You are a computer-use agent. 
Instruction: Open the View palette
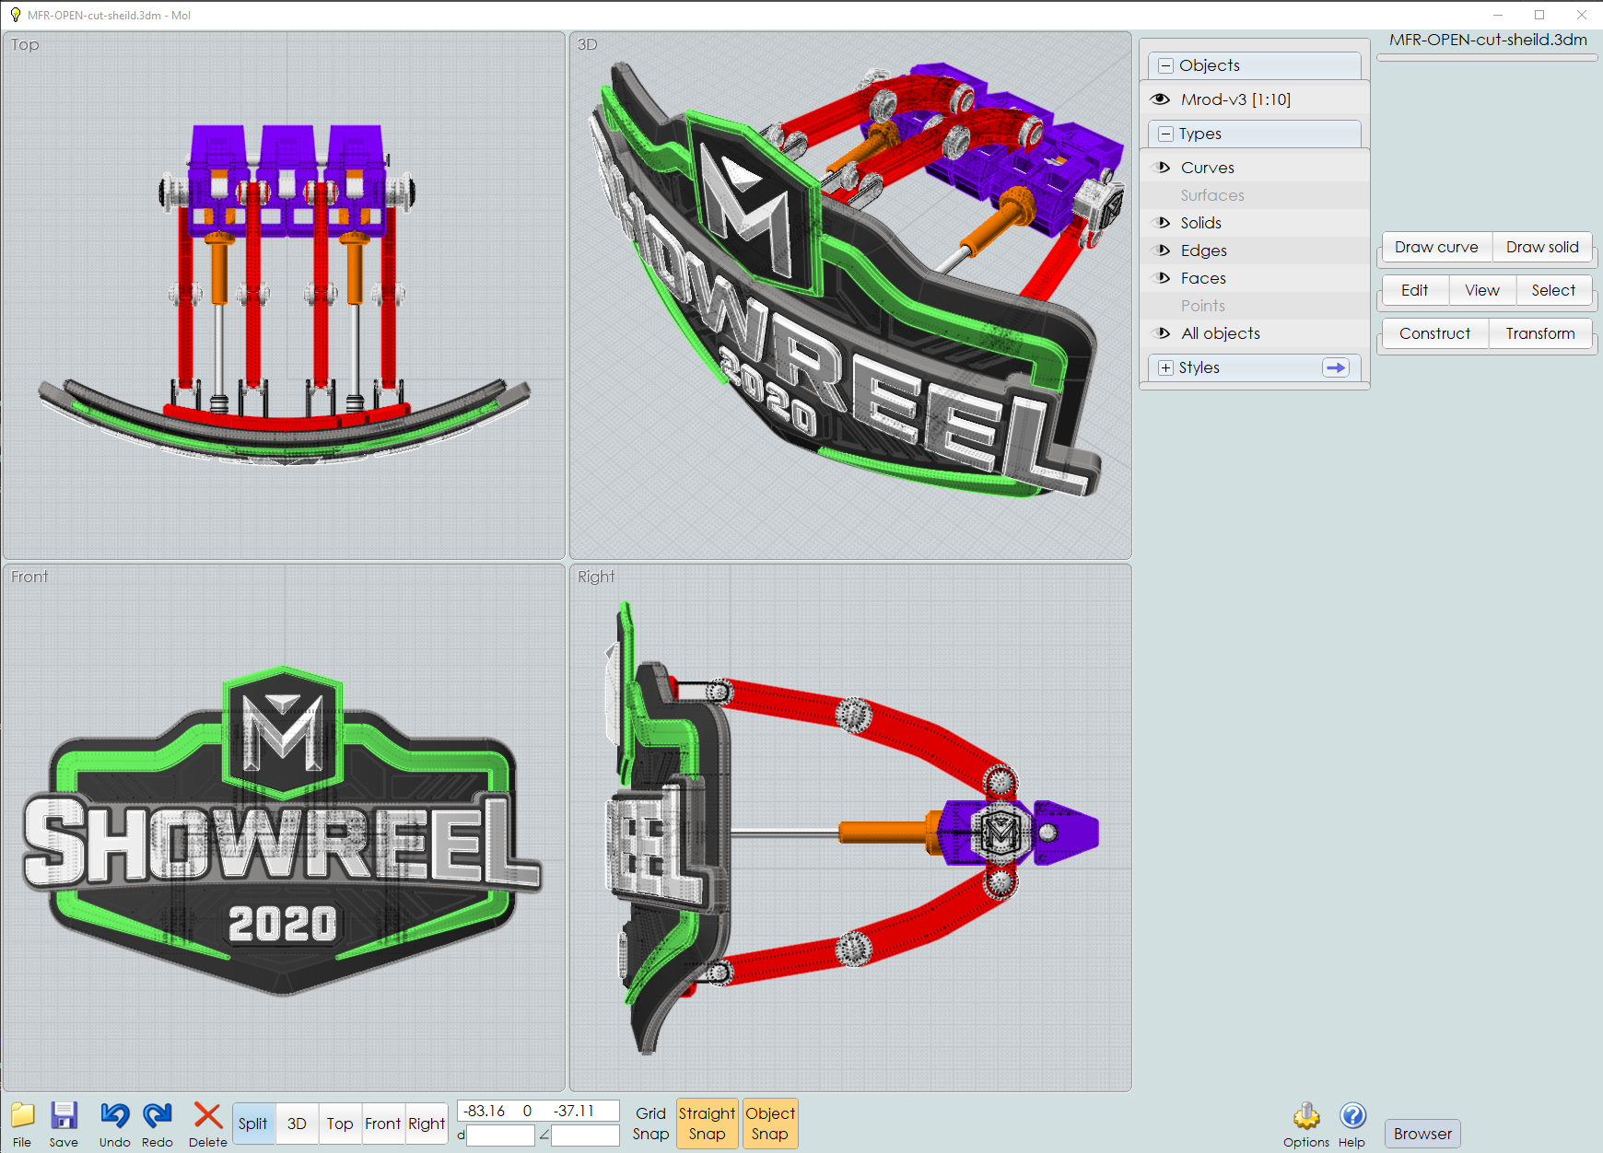coord(1482,290)
